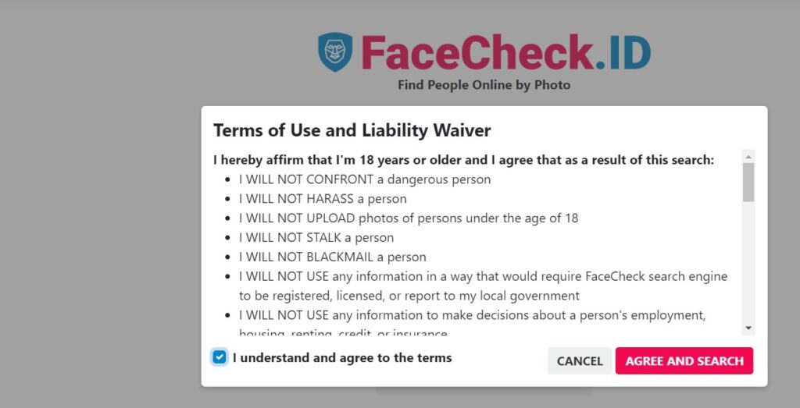Click the scrollbar thumb in the terms list
The image size is (800, 408).
[x=748, y=183]
